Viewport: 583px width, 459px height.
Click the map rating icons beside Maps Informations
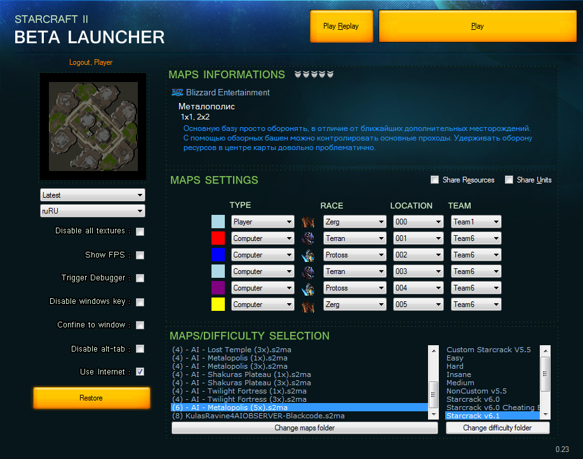(x=314, y=74)
